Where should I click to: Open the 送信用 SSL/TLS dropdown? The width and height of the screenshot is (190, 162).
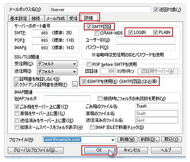(x=57, y=71)
